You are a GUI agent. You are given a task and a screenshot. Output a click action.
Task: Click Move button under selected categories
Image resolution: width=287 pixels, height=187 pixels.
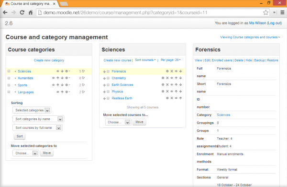(47, 153)
